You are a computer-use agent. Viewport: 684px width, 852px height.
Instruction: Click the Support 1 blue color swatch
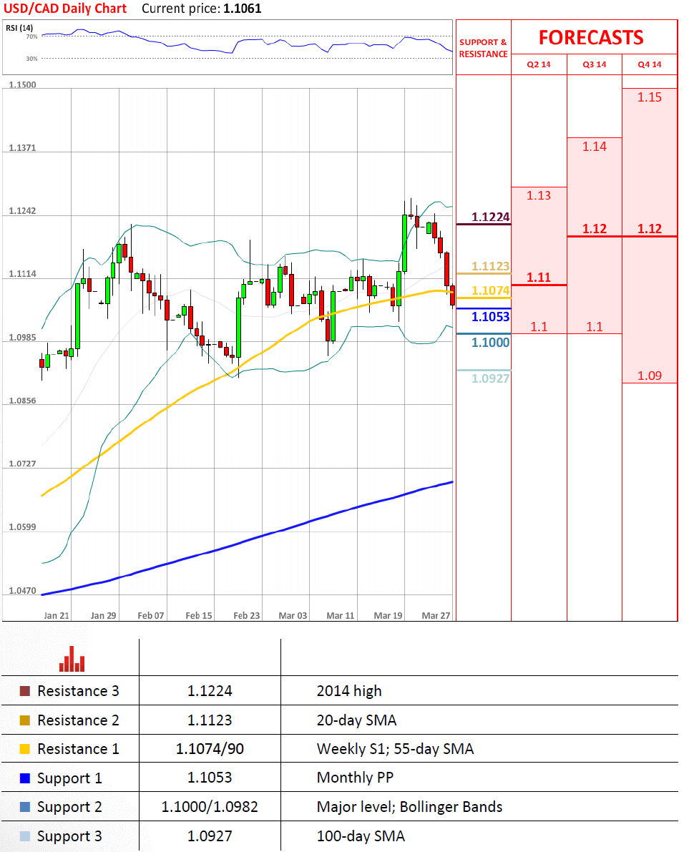(25, 778)
